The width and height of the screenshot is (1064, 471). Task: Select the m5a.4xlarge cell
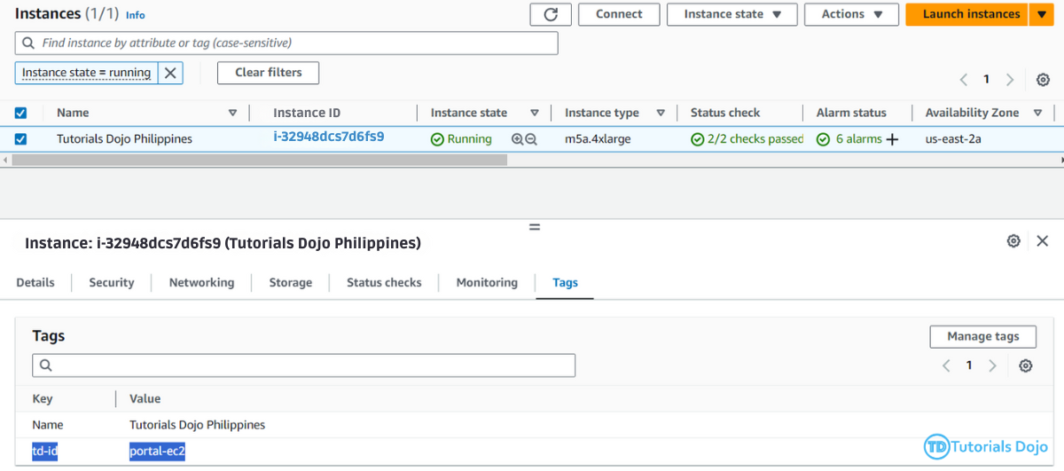(598, 139)
